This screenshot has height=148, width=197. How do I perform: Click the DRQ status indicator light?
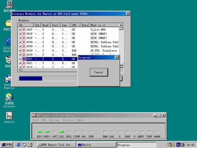(x=69, y=132)
